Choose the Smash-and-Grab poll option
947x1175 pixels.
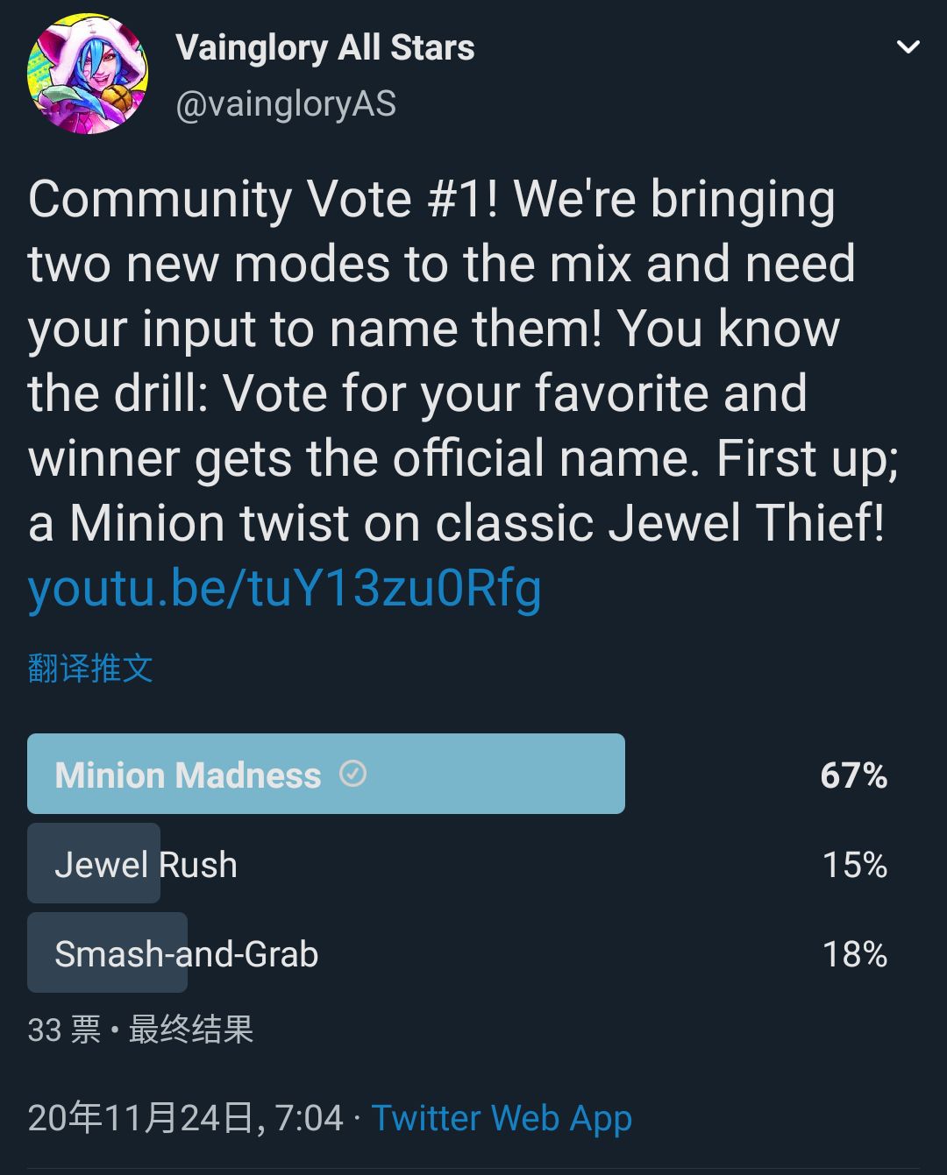(186, 954)
